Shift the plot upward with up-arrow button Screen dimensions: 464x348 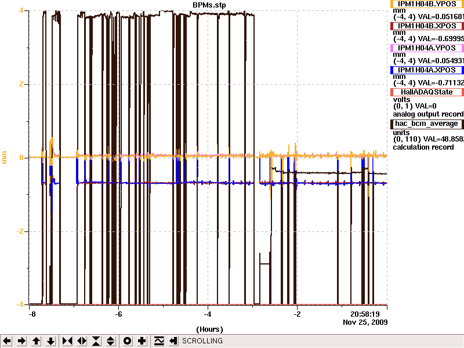(x=37, y=341)
